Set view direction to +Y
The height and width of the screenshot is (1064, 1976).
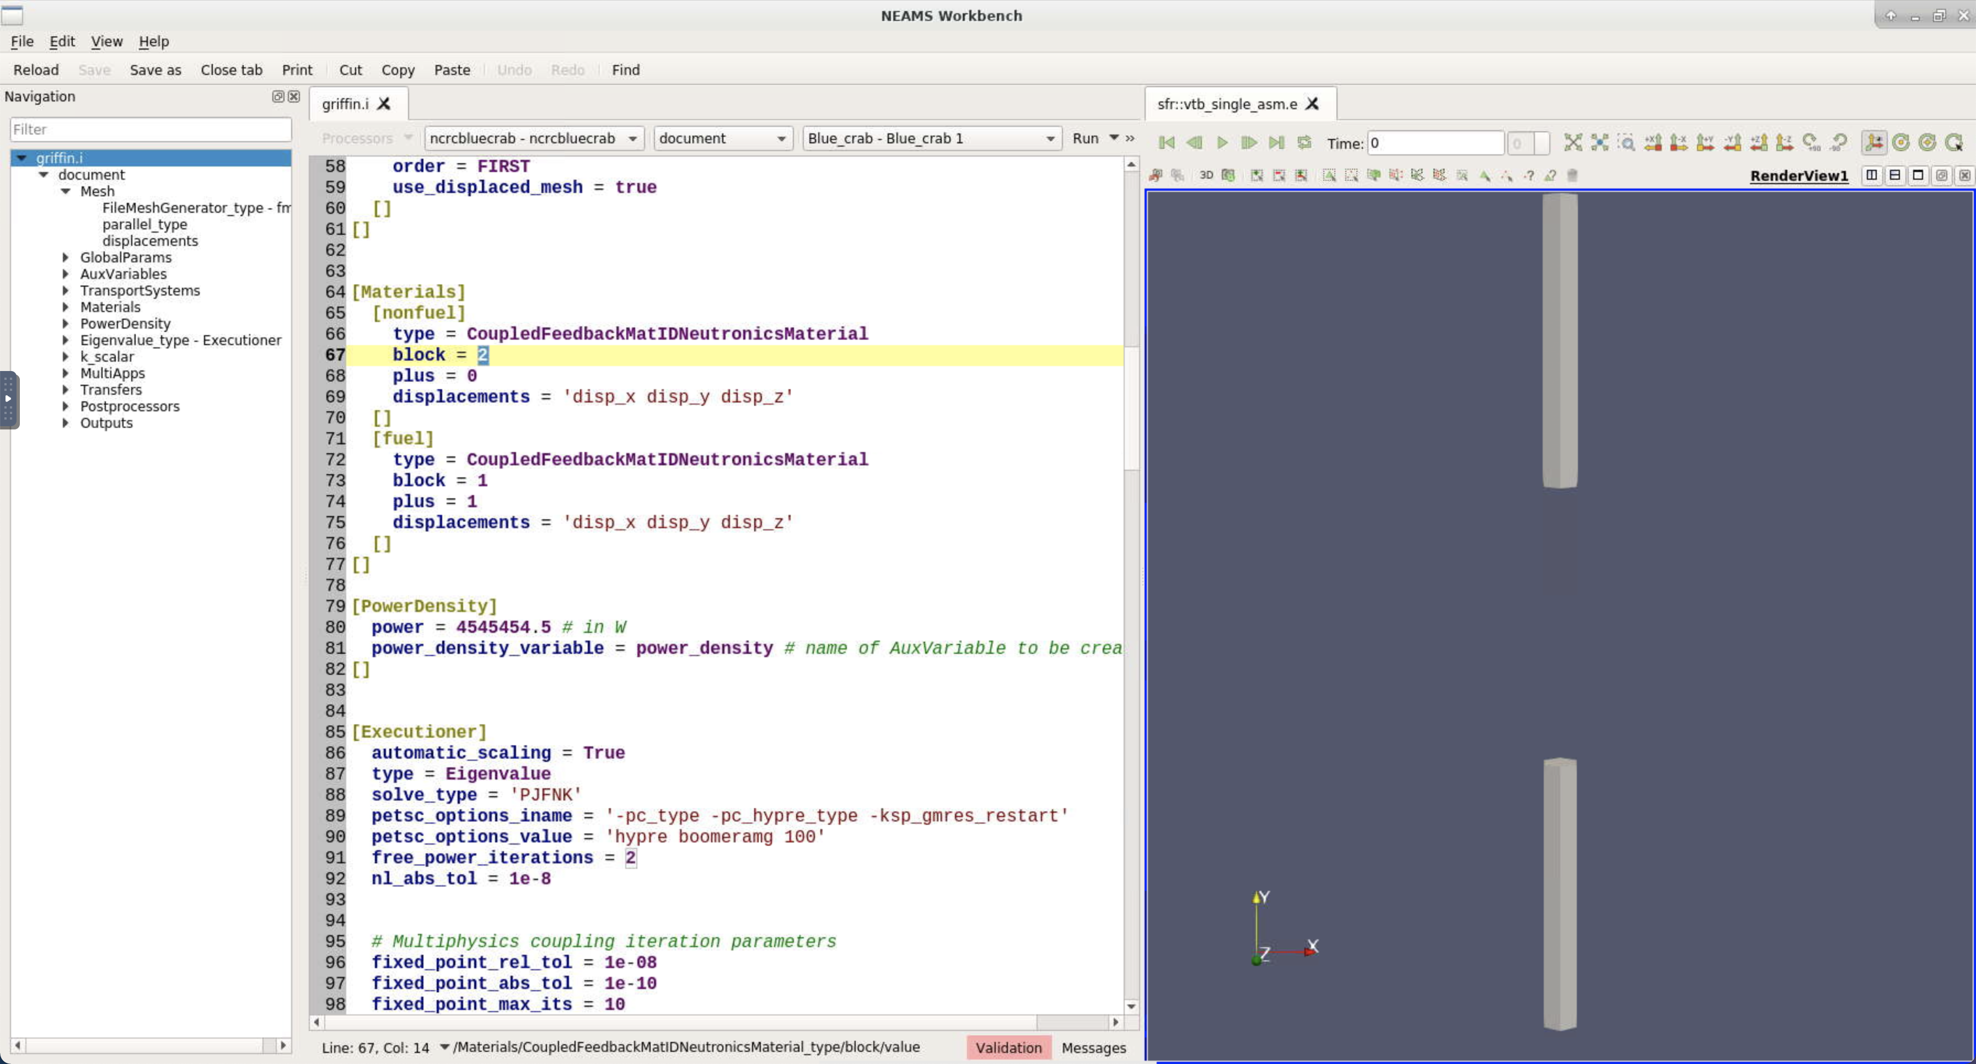(1705, 143)
